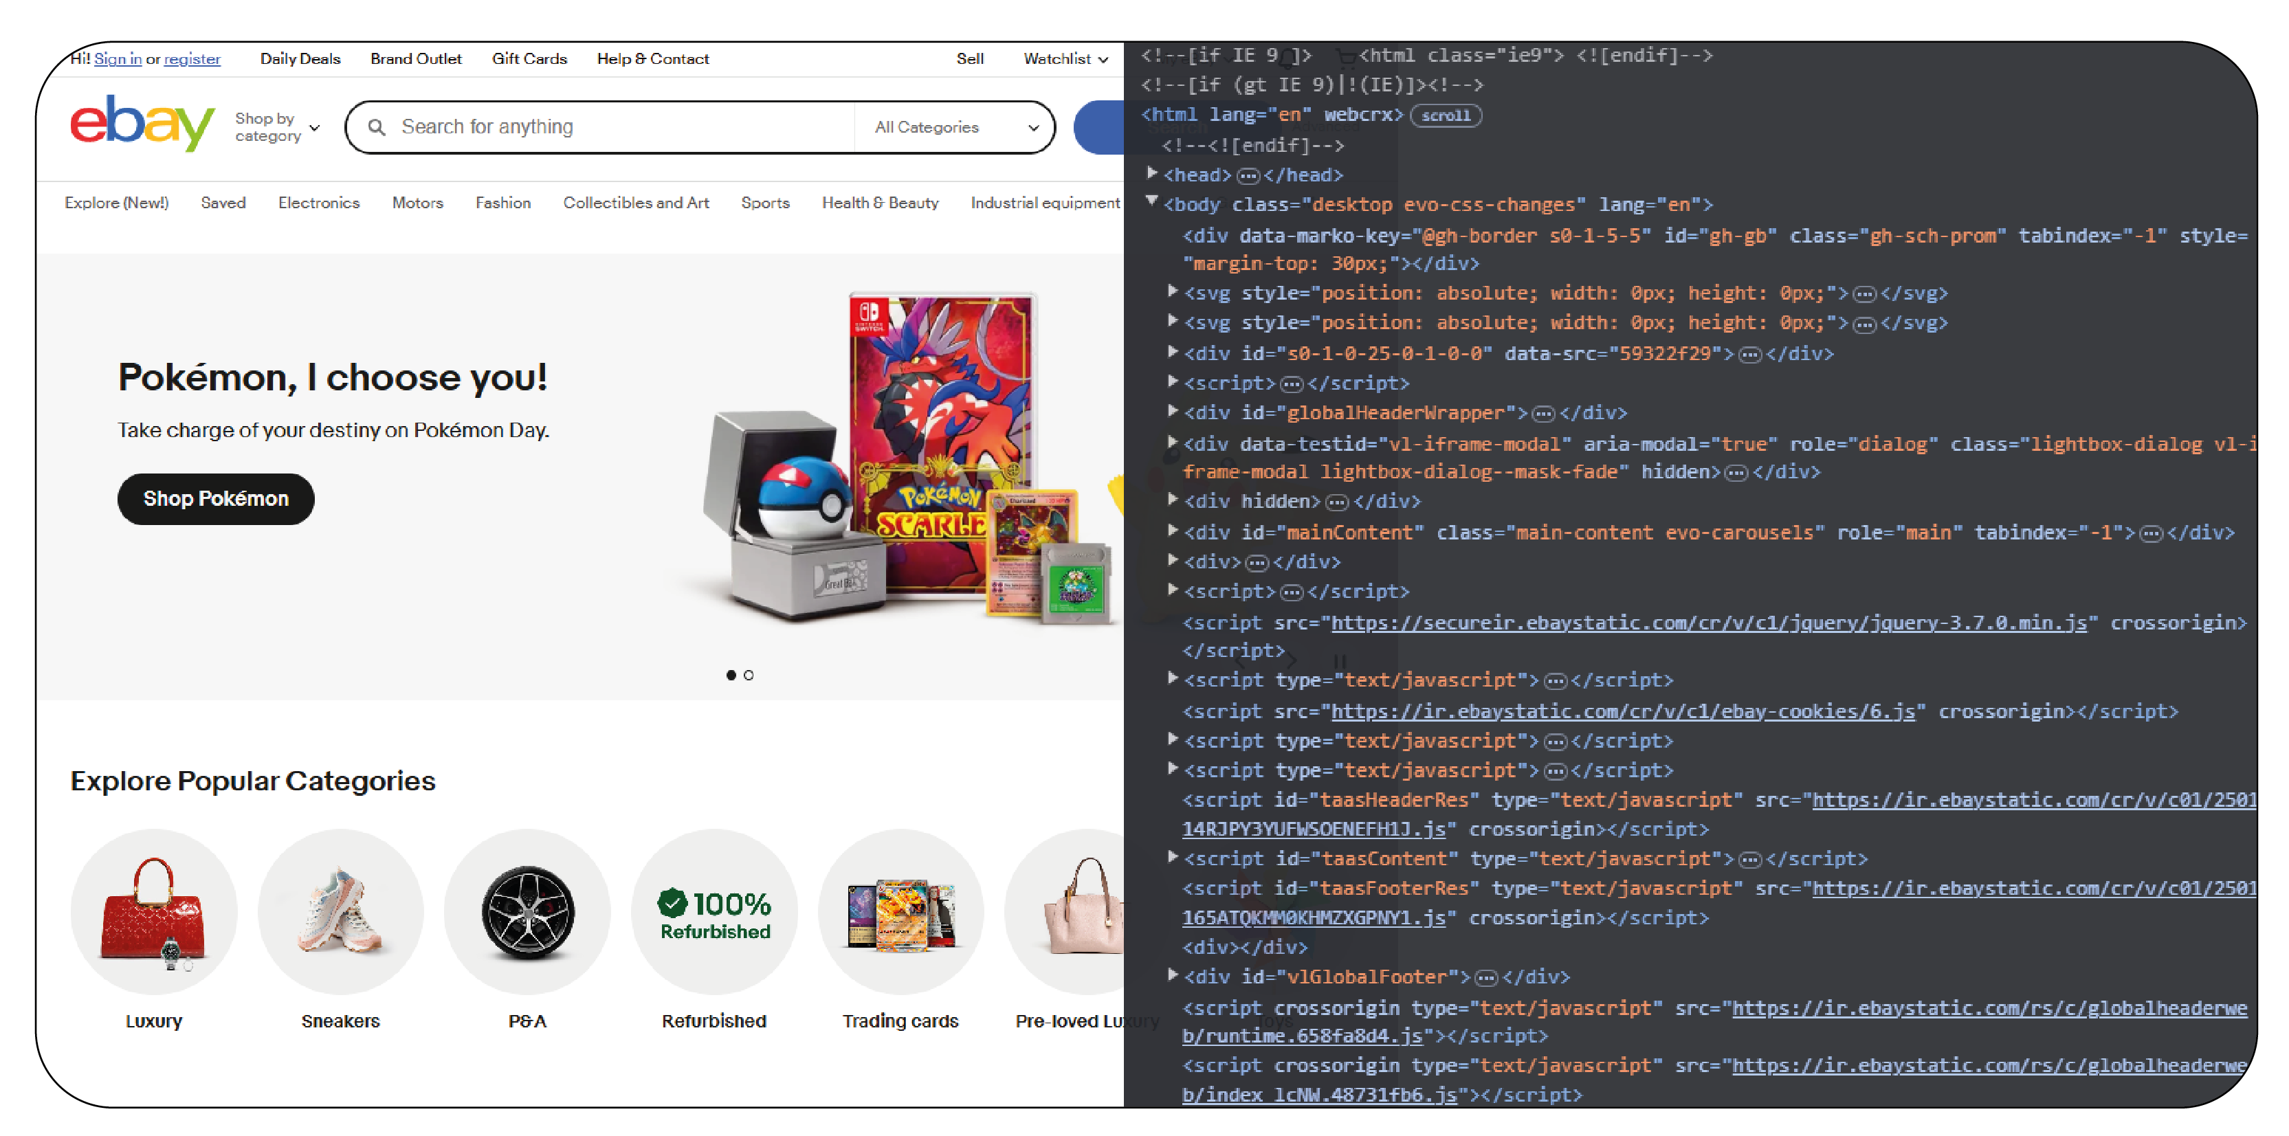
Task: Expand the first svg node
Action: pyautogui.click(x=1172, y=291)
